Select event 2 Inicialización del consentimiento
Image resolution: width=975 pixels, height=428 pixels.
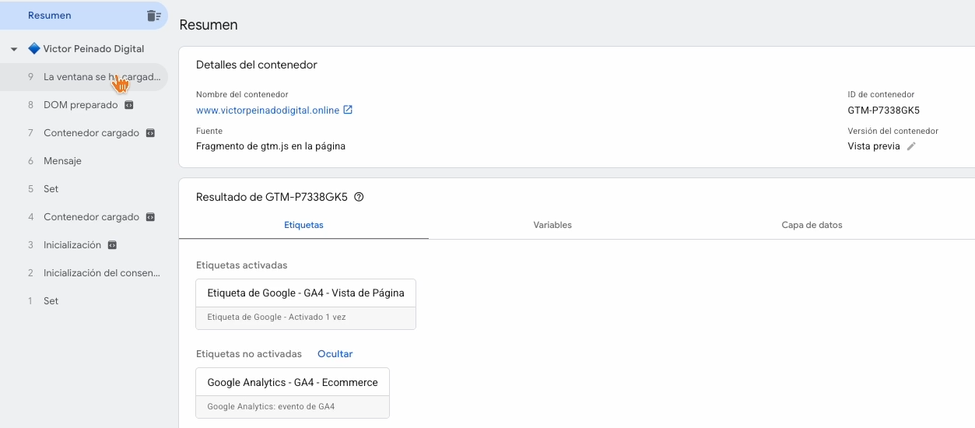(101, 273)
